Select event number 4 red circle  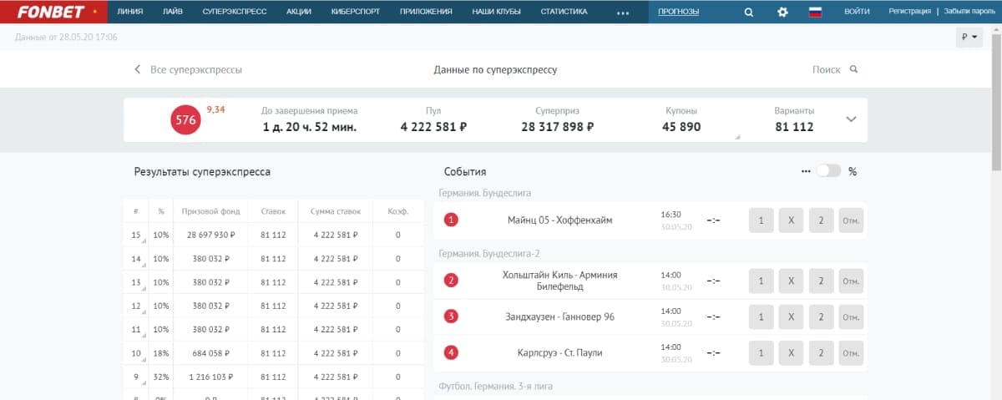click(x=452, y=352)
